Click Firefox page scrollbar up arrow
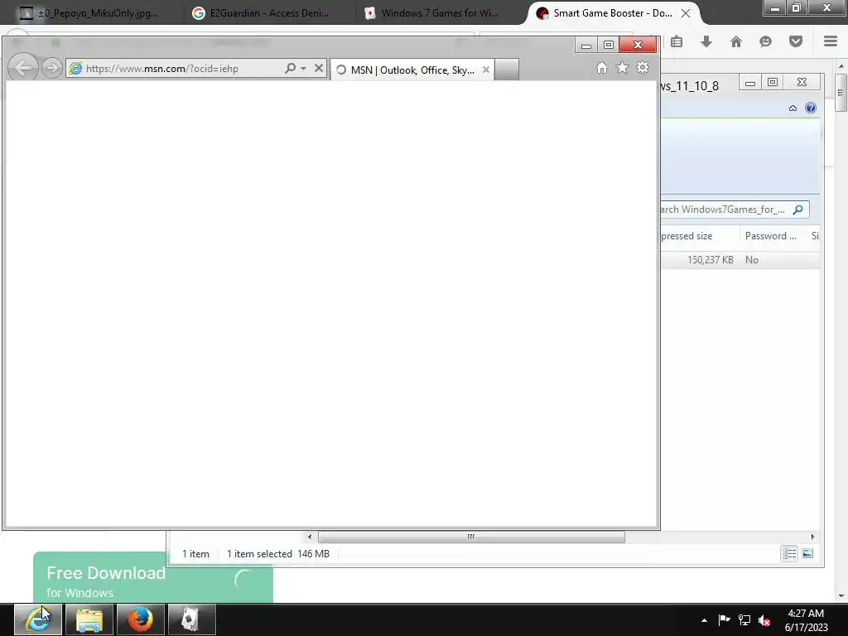Image resolution: width=848 pixels, height=636 pixels. tap(841, 66)
